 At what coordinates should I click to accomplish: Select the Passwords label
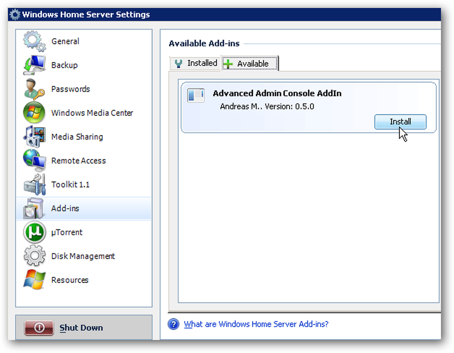point(71,89)
